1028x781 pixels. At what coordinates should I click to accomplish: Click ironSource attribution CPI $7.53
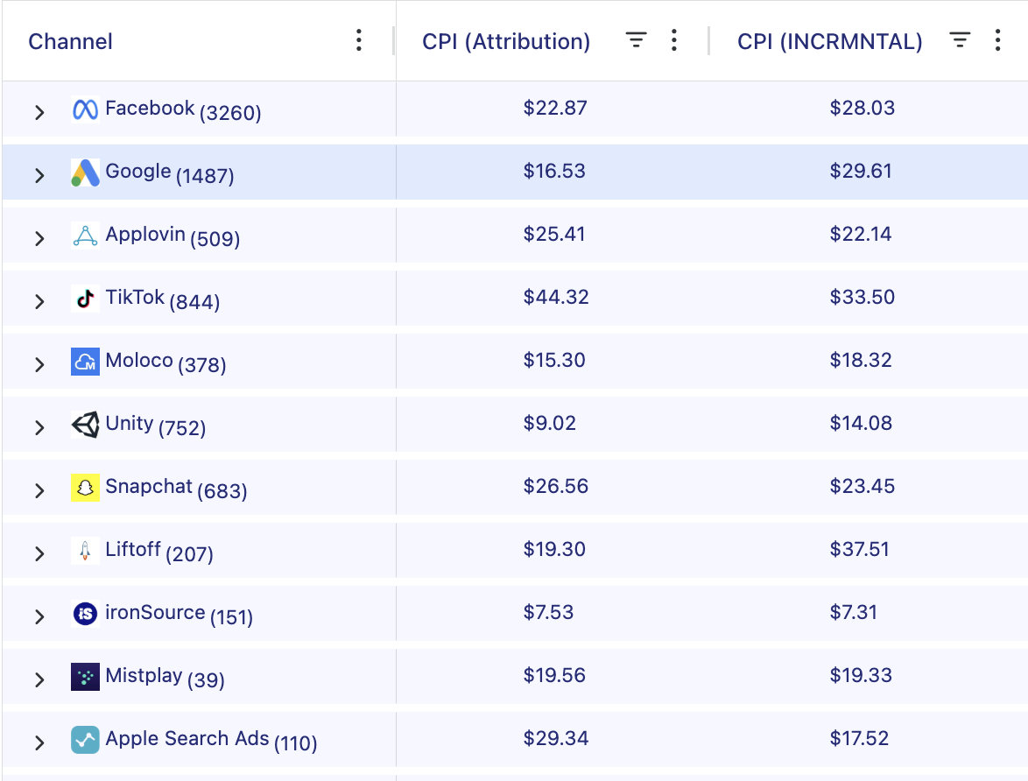[x=548, y=611]
